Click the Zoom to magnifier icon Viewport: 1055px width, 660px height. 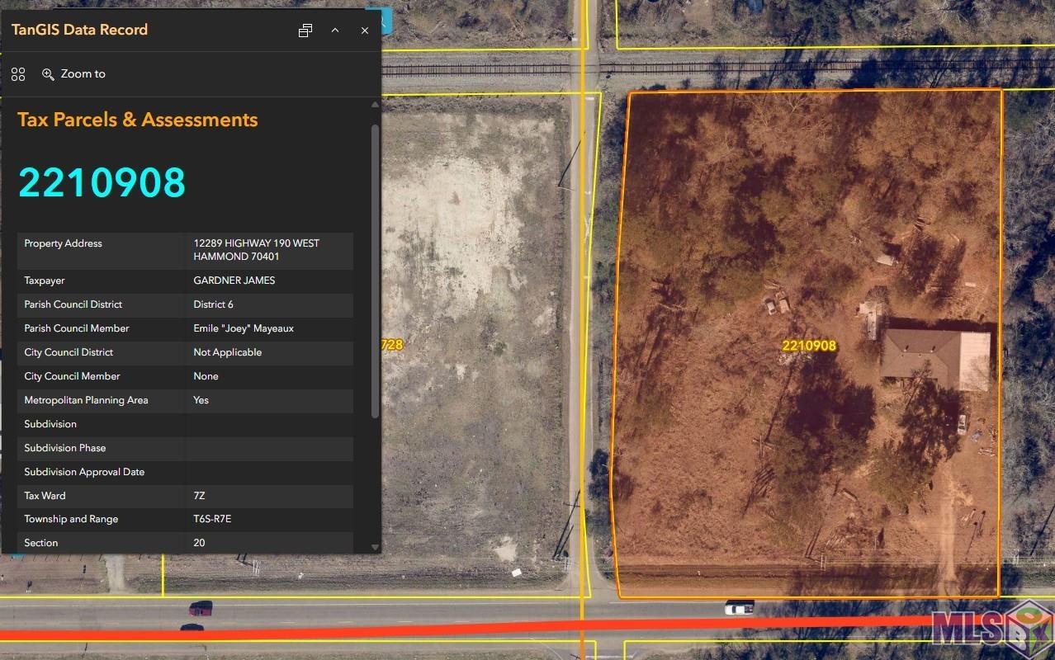(48, 74)
